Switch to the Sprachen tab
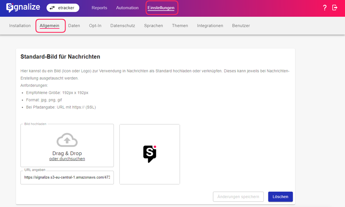Viewport: 345px width, 207px height. click(154, 26)
